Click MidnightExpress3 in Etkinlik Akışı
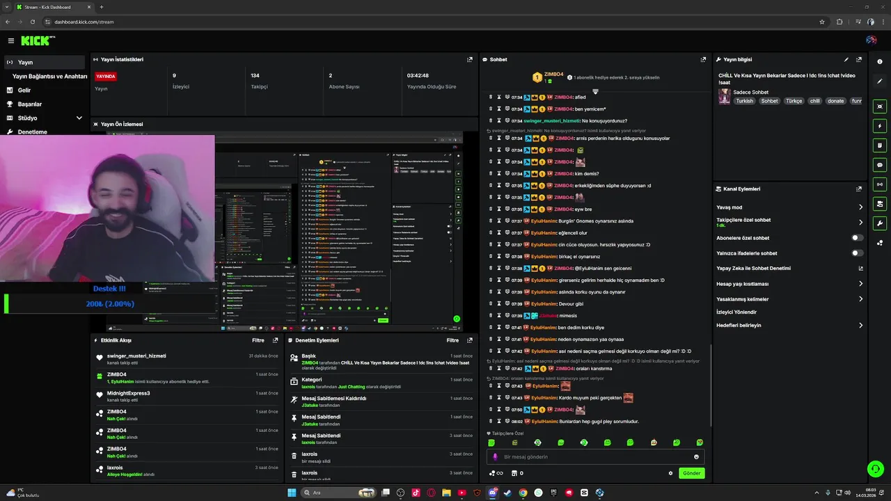 tap(129, 393)
